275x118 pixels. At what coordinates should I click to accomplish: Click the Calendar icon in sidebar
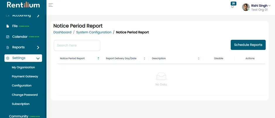pyautogui.click(x=8, y=37)
